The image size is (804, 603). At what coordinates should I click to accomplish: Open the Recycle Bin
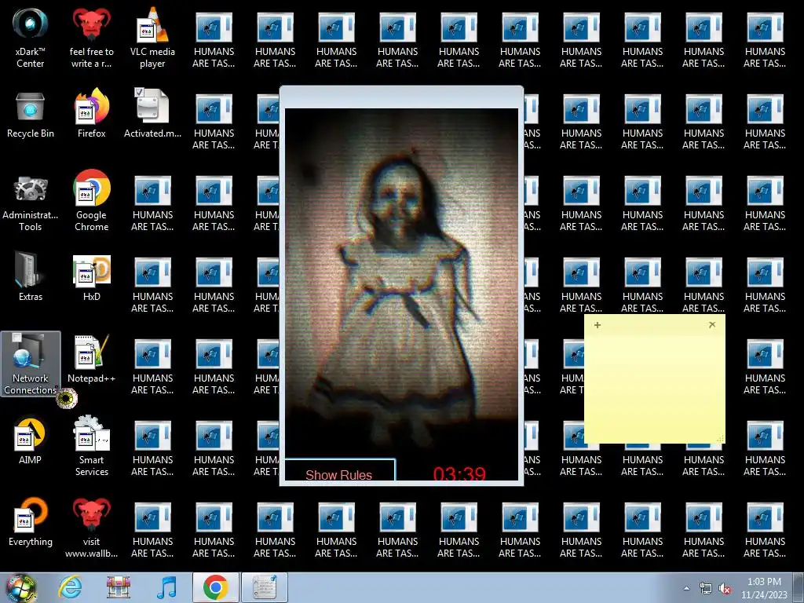pyautogui.click(x=31, y=115)
